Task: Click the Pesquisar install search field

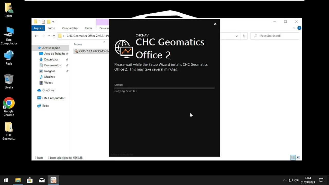Action: (x=275, y=36)
